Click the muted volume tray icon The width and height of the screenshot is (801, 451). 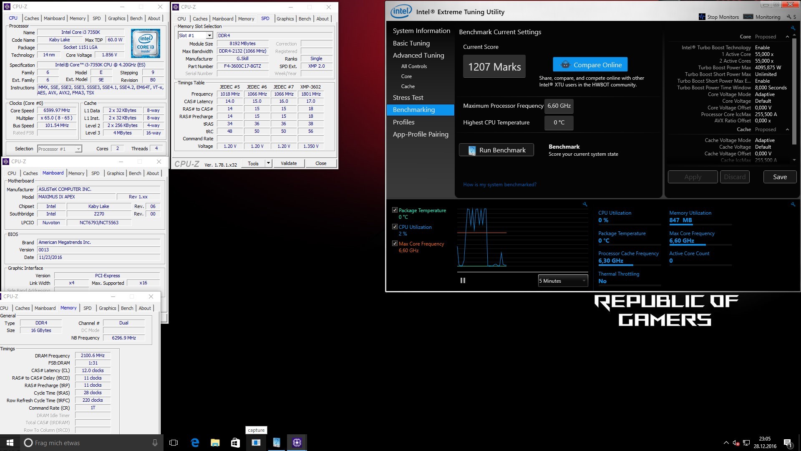pyautogui.click(x=736, y=443)
